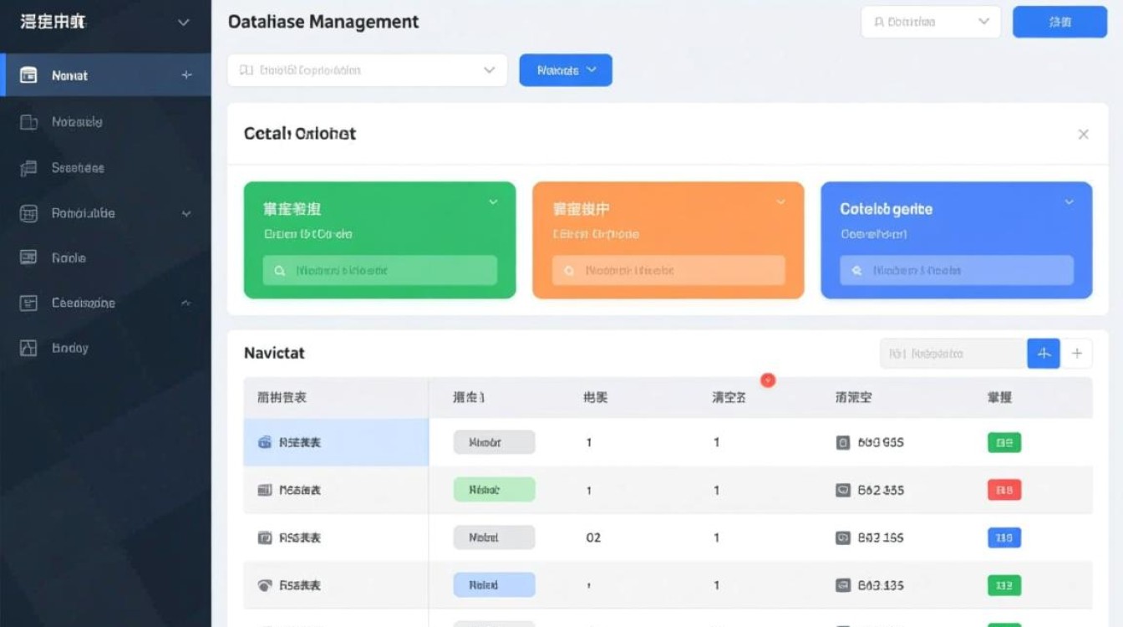Click the first-column icon in the blue pill row
The image size is (1123, 627).
pos(265,585)
